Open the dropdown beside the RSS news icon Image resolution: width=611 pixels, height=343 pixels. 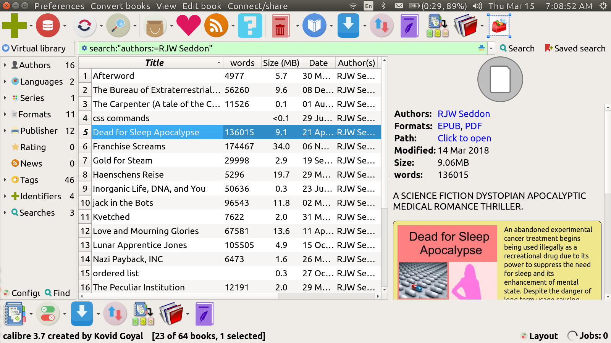tap(233, 26)
